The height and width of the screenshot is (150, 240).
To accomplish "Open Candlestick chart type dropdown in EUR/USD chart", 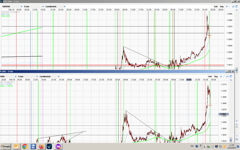I will coord(55,7).
